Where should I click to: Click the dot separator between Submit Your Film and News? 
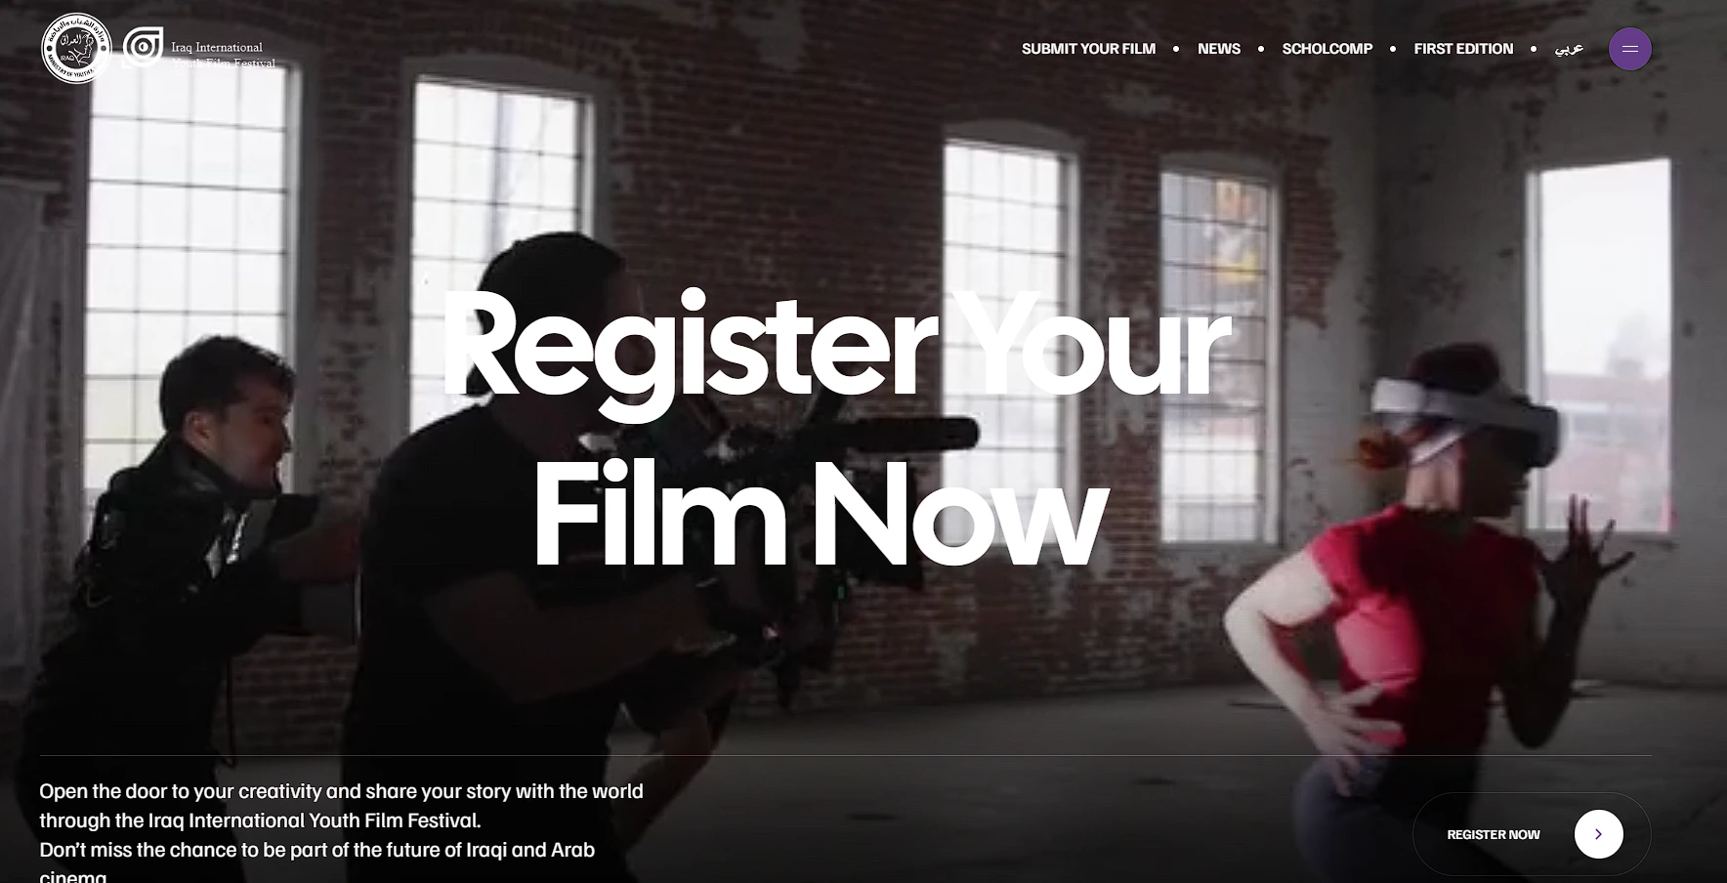(x=1176, y=49)
